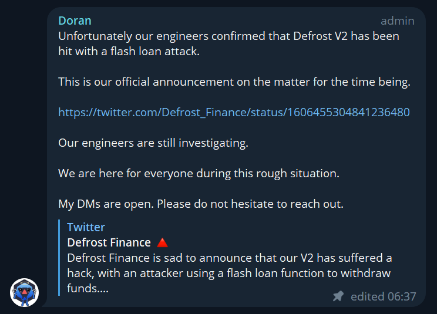
Task: Open Doran's round profile avatar
Action: point(24,292)
